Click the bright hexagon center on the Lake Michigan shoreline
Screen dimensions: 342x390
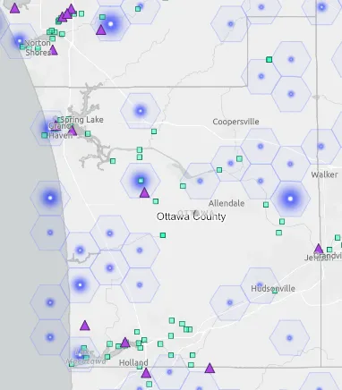pos(50,198)
